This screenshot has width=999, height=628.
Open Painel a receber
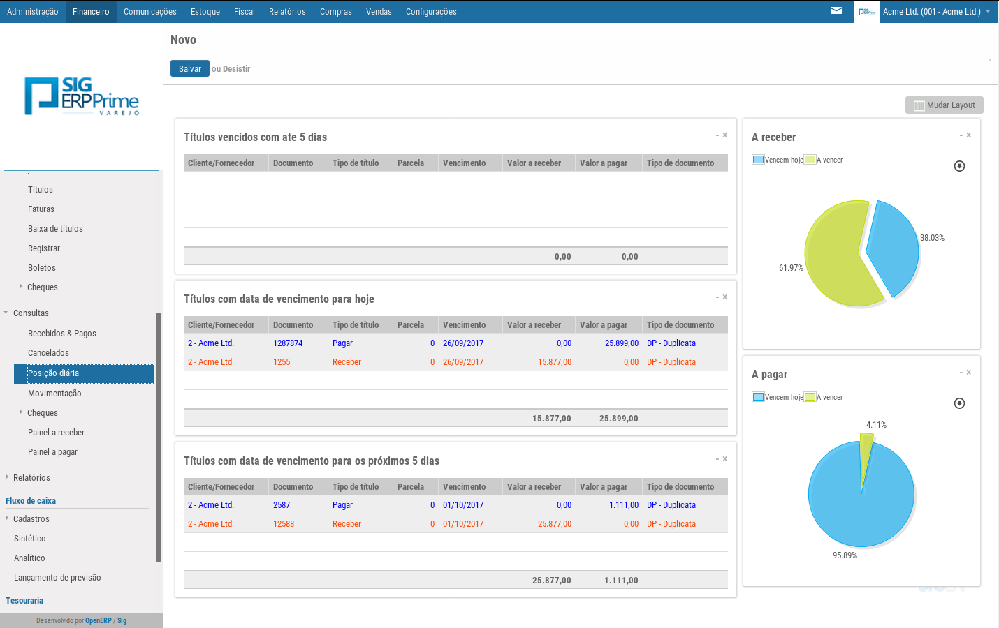tap(56, 433)
